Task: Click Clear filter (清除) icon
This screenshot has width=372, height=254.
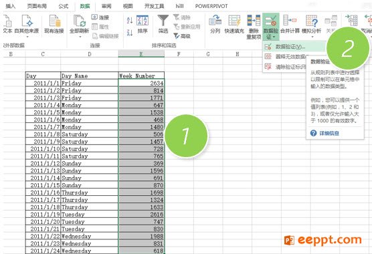Action: click(176, 17)
